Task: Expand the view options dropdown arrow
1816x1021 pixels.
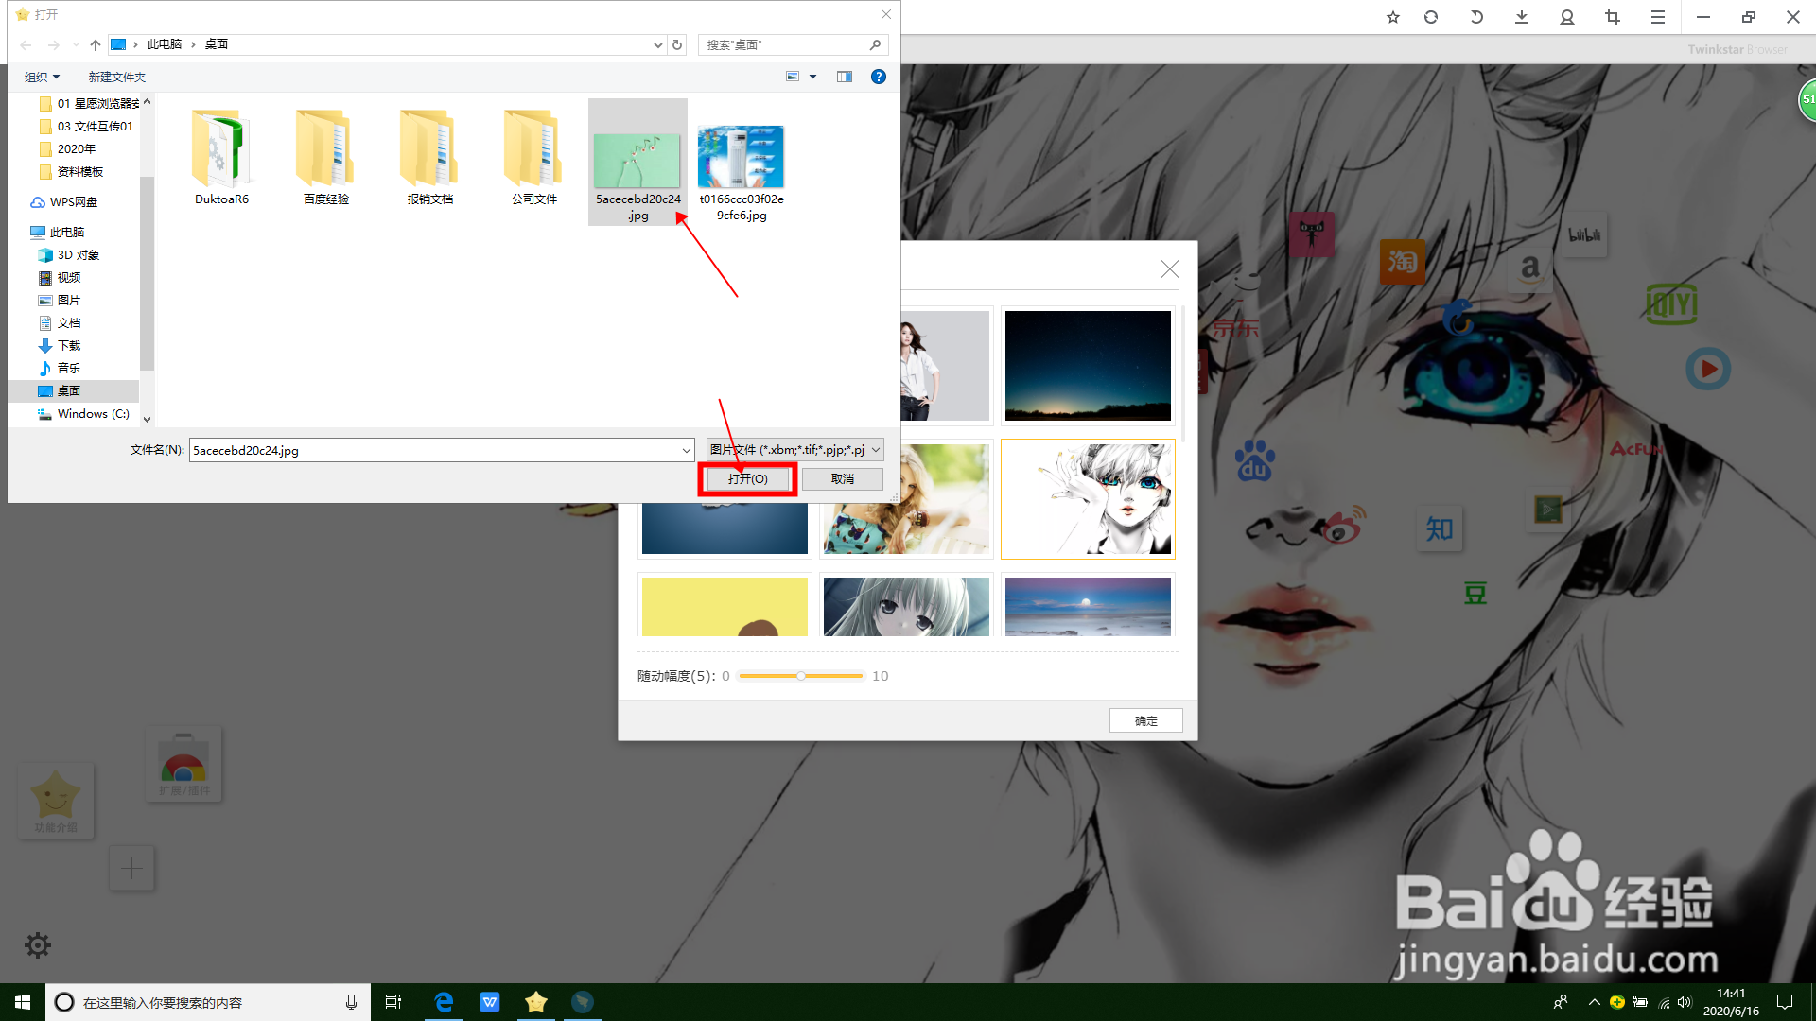Action: (812, 77)
